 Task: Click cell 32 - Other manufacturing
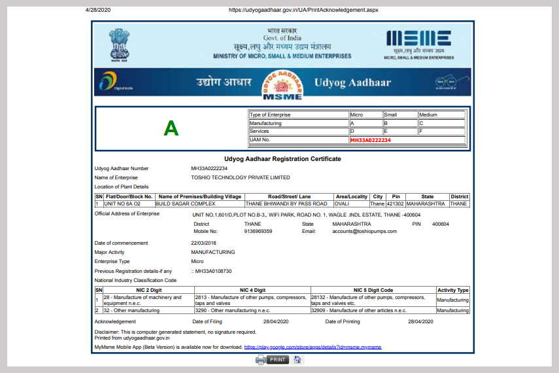pos(148,311)
